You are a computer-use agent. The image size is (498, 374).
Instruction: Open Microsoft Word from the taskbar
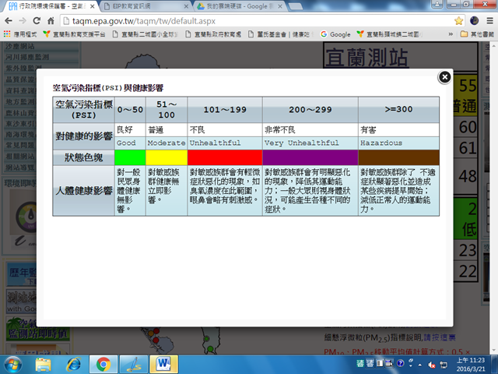(164, 365)
